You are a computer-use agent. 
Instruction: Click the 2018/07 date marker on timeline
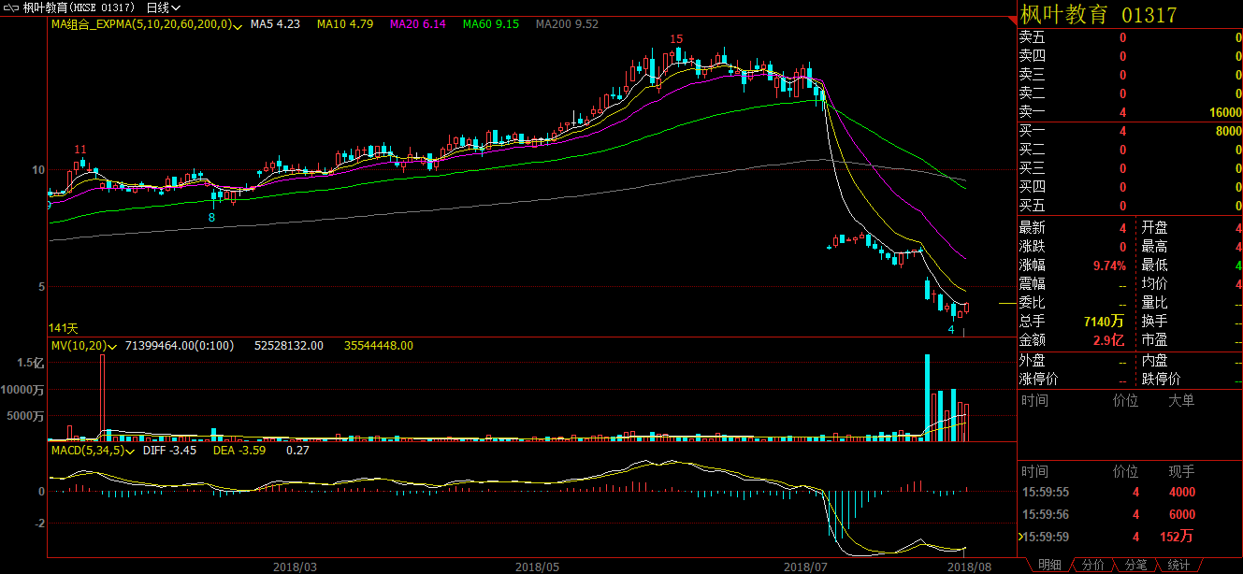pos(805,567)
